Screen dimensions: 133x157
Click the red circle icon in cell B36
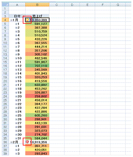pyautogui.click(x=27, y=142)
